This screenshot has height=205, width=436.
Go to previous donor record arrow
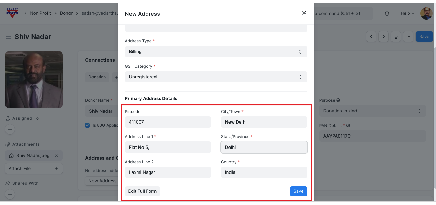tap(371, 37)
